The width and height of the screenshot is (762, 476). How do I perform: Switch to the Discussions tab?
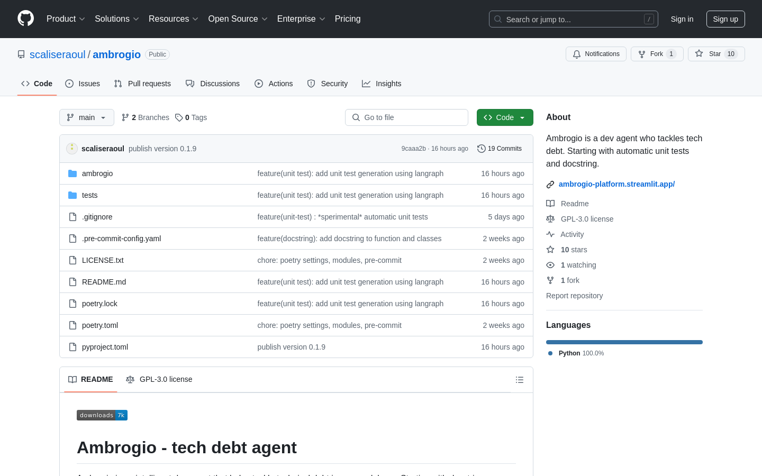[x=213, y=84]
